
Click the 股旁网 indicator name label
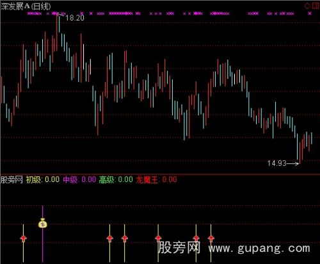[x=12, y=179]
